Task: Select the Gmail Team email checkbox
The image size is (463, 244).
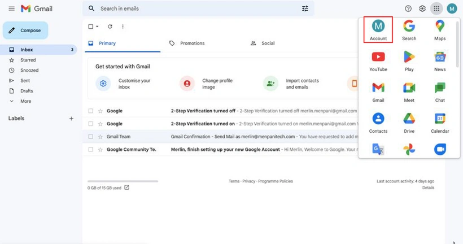Action: [x=91, y=137]
